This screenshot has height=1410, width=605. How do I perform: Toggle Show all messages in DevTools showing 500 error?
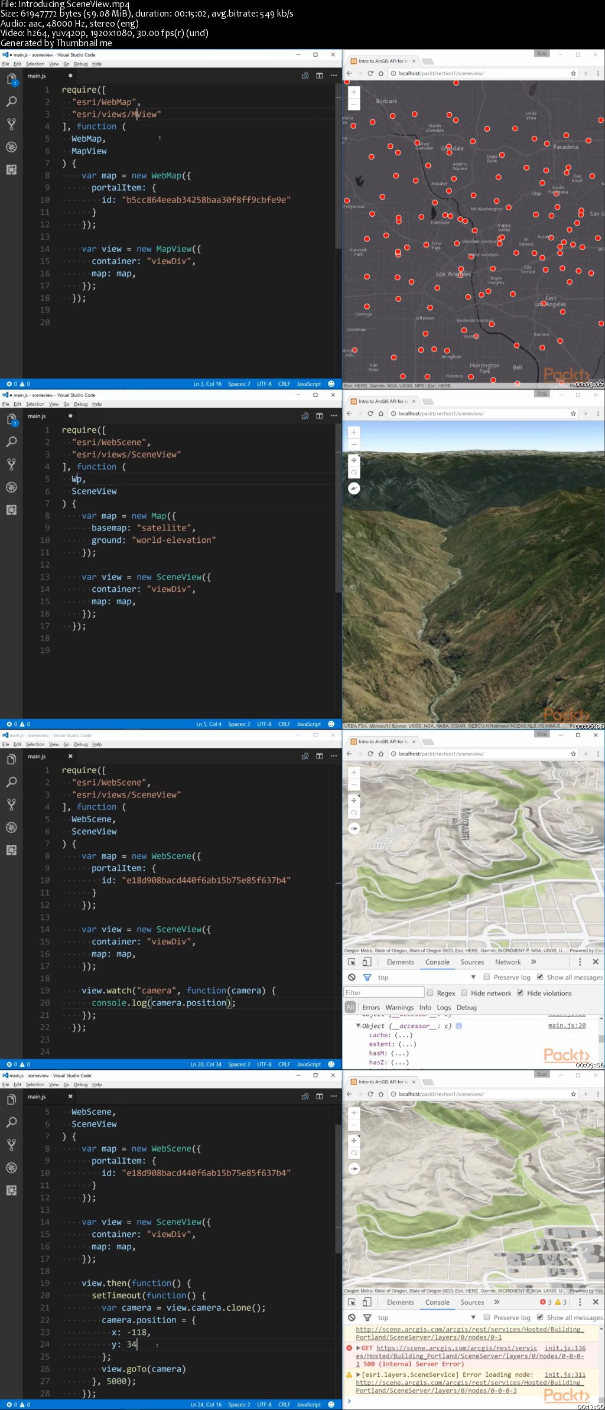[540, 1317]
